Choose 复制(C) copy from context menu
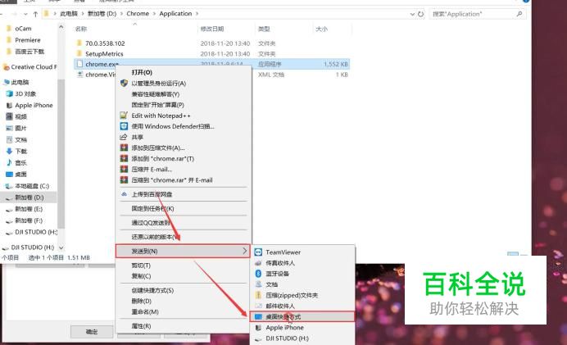 click(141, 276)
